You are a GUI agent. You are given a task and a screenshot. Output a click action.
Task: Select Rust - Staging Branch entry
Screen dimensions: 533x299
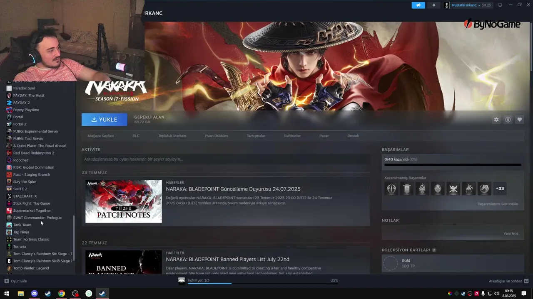pyautogui.click(x=32, y=174)
